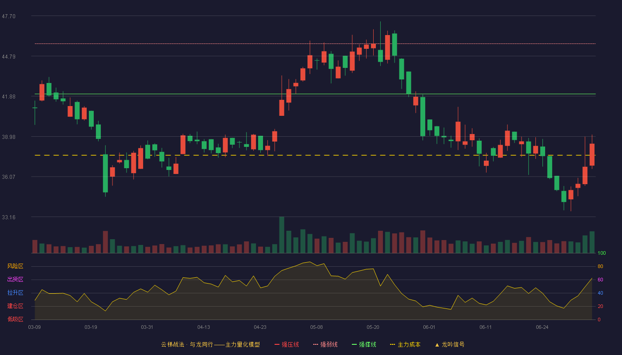Click the 04-23 date label
The width and height of the screenshot is (622, 355).
coord(260,327)
